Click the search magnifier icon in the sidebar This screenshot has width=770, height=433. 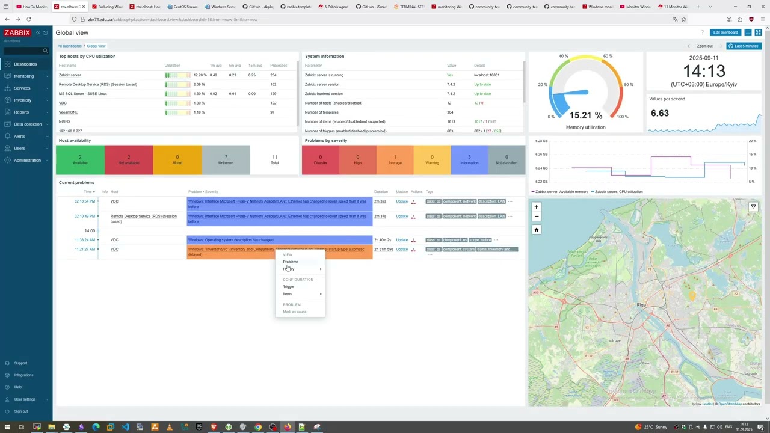(45, 51)
